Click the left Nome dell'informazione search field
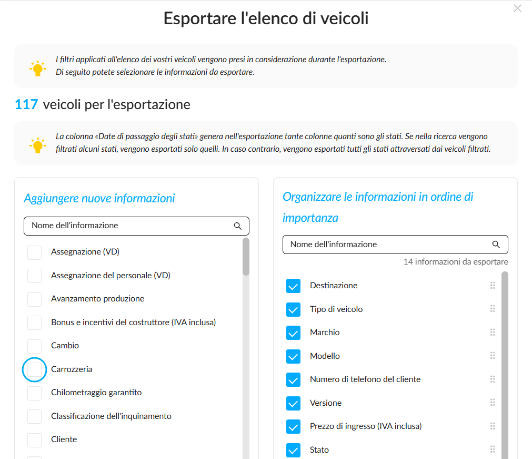The height and width of the screenshot is (459, 532). 136,226
